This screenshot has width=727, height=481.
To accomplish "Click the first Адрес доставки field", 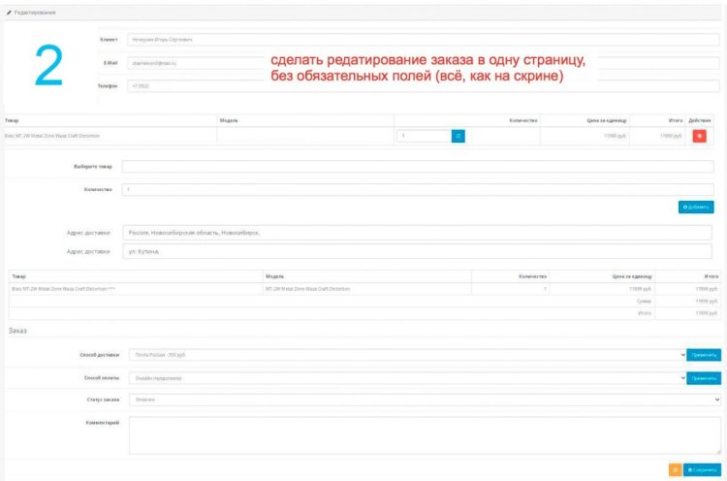I will (x=417, y=233).
